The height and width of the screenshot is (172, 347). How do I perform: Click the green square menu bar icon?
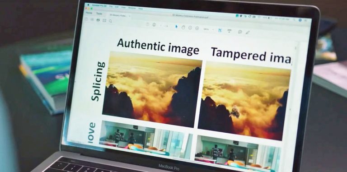pos(237,16)
